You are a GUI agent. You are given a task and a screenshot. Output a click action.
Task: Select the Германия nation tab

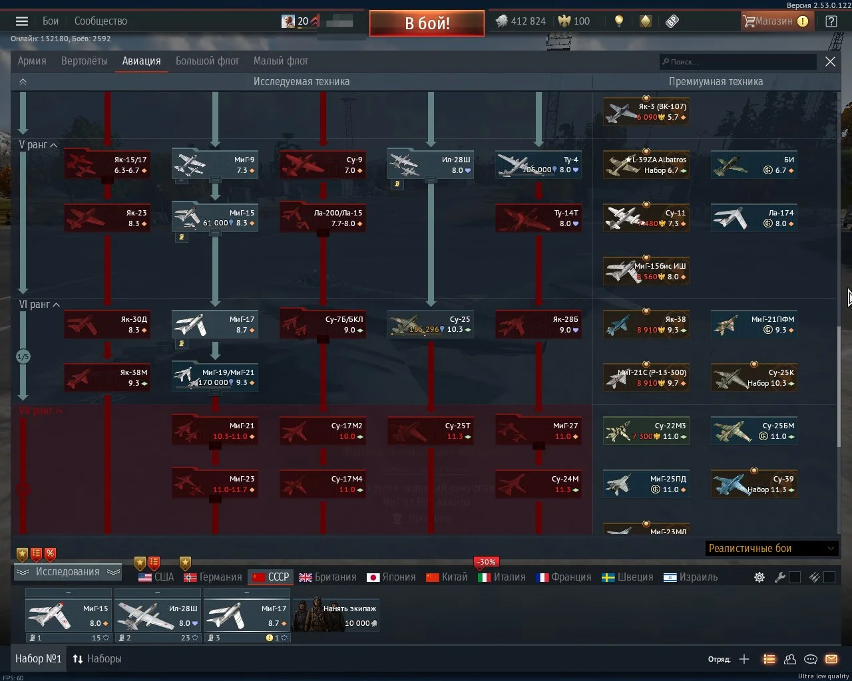point(213,577)
